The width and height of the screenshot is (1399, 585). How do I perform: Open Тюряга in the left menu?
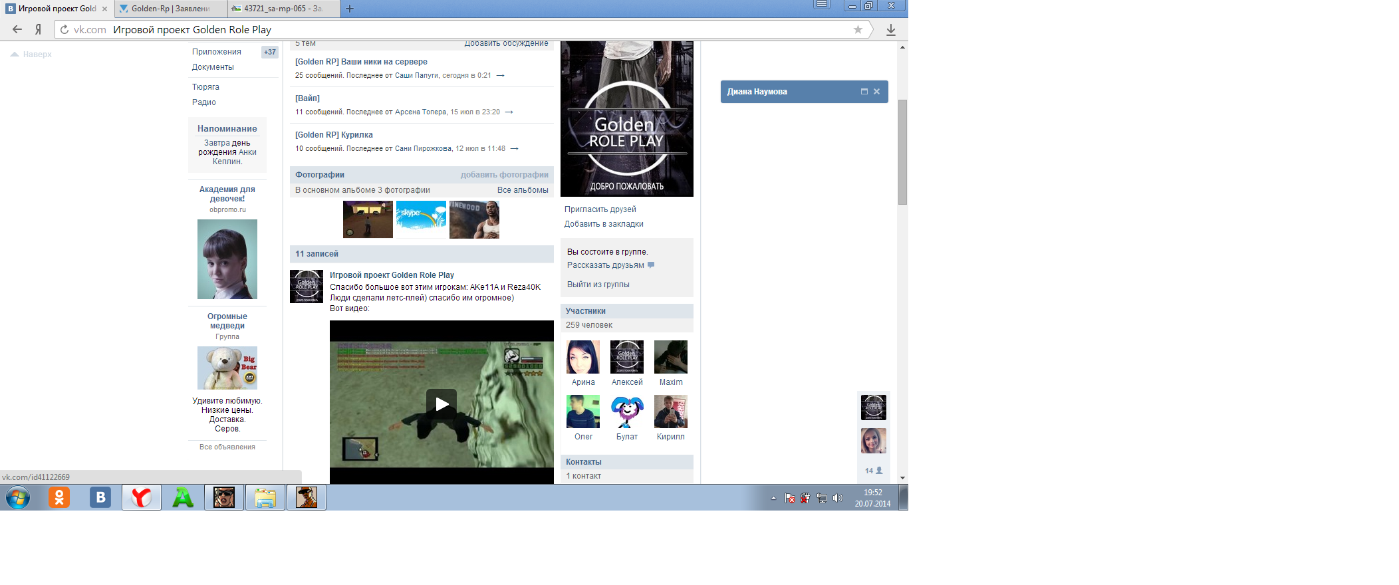click(205, 87)
